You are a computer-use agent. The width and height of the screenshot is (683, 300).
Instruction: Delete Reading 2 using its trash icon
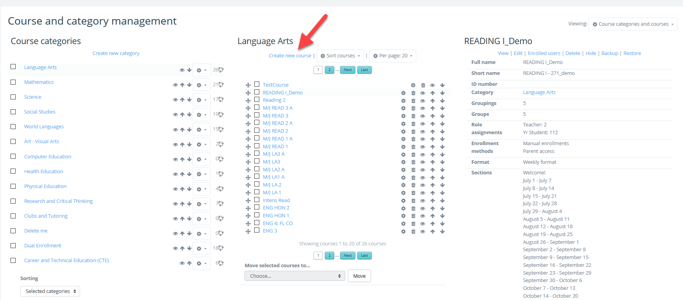pyautogui.click(x=413, y=101)
